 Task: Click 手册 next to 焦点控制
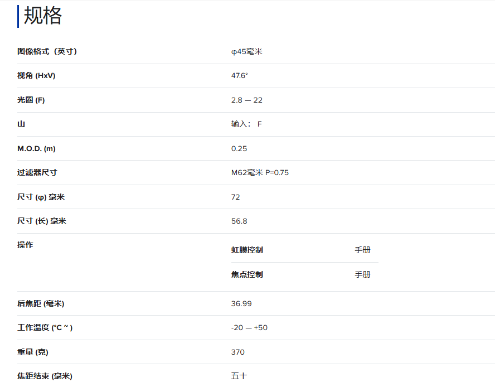coord(362,274)
